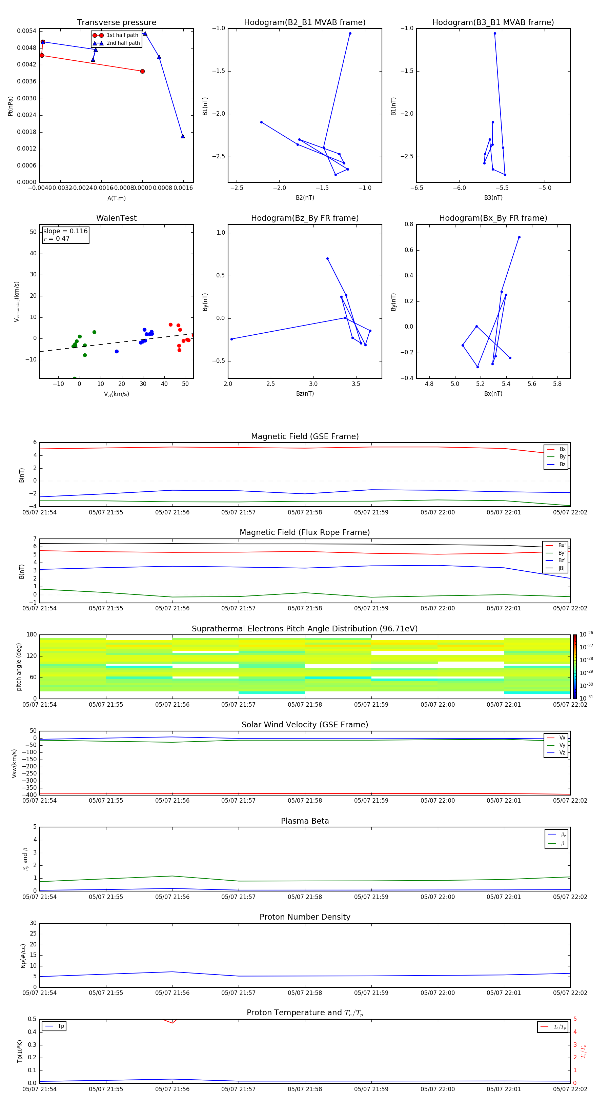Click the "B2(nT)" x-axis label
This screenshot has height=1119, width=610.
point(305,198)
